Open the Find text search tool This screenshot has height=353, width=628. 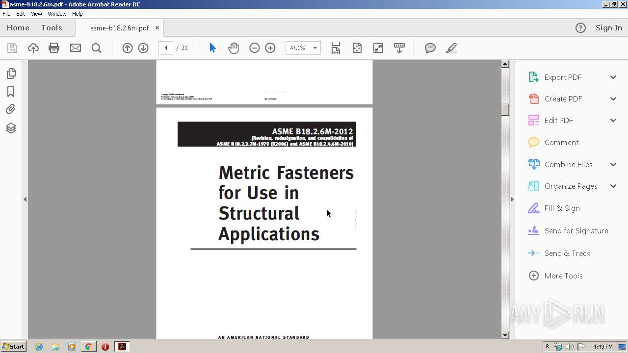(x=97, y=48)
